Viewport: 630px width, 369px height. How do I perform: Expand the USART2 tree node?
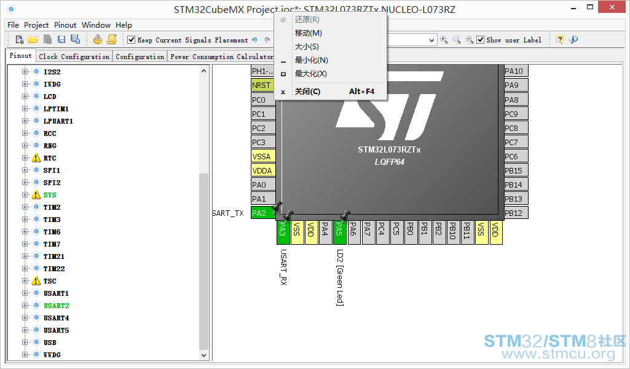25,306
